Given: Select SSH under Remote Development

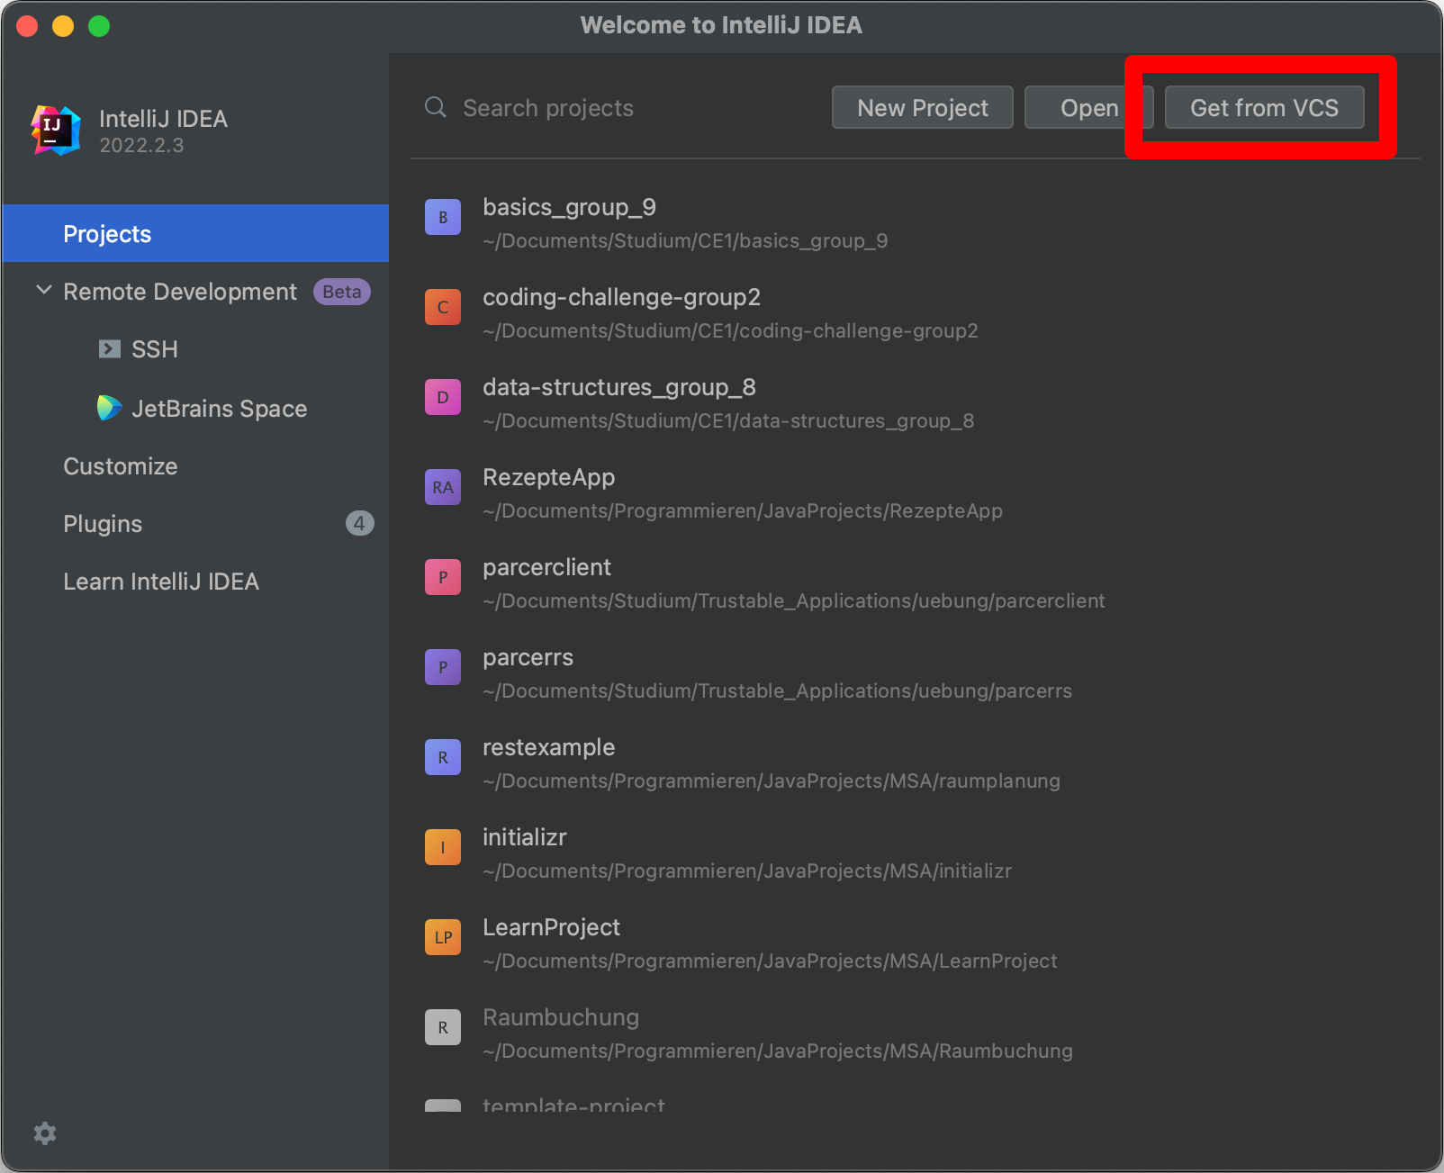Looking at the screenshot, I should click(155, 349).
